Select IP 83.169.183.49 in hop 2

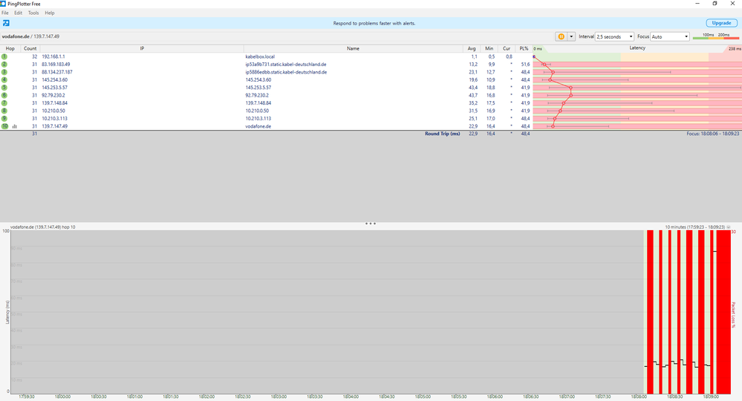[x=56, y=65]
